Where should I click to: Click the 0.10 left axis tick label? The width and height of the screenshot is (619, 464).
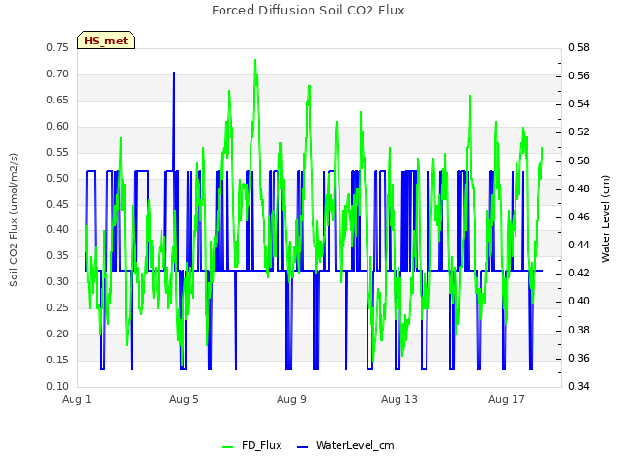58,386
